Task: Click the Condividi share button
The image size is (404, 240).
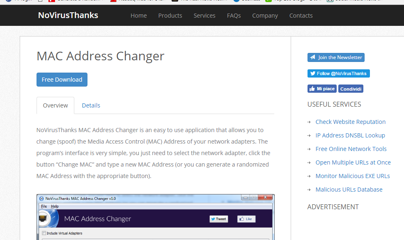Action: point(351,89)
